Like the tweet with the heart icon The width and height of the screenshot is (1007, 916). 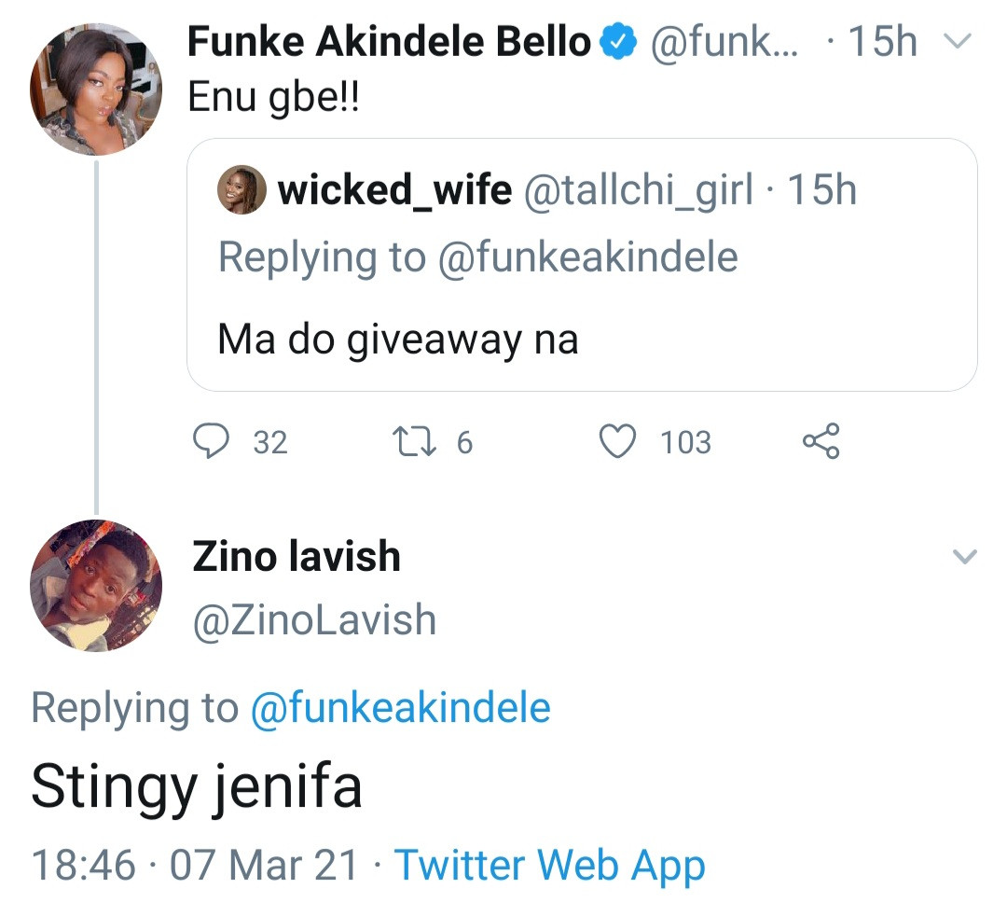click(x=615, y=441)
